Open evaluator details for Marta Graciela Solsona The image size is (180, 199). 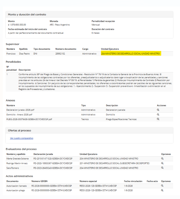tap(162, 159)
